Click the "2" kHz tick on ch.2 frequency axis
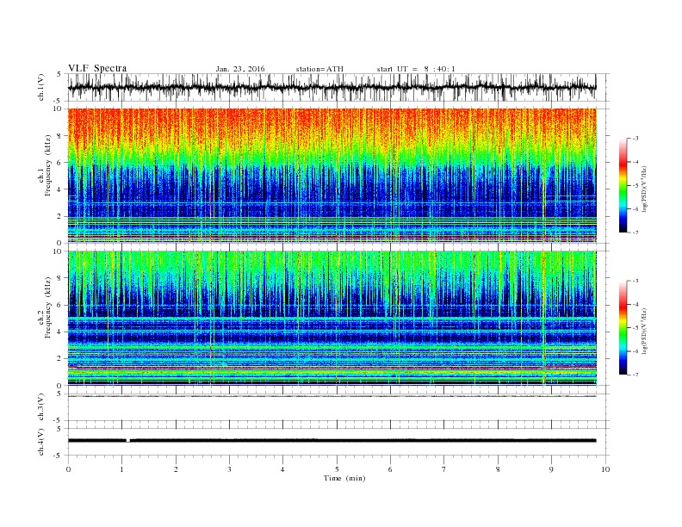The height and width of the screenshot is (527, 682). pyautogui.click(x=60, y=359)
